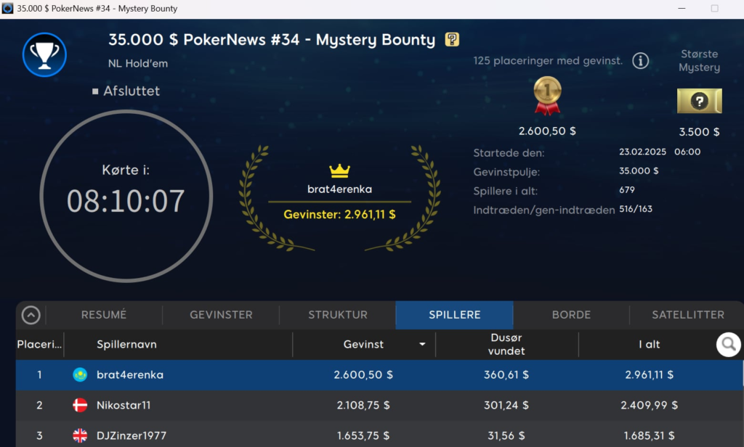
Task: Click the 35.000 $ prize pool value
Action: (639, 171)
